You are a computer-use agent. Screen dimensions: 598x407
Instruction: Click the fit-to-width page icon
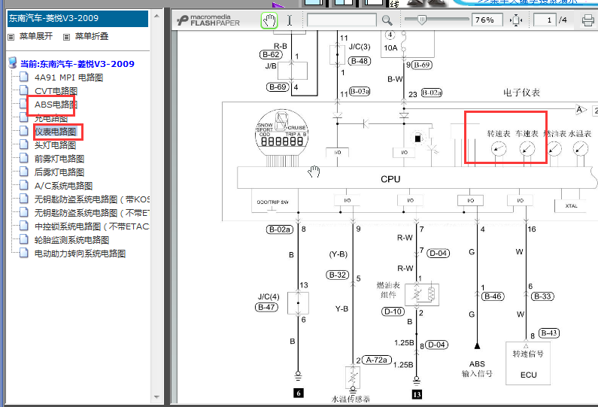(515, 20)
